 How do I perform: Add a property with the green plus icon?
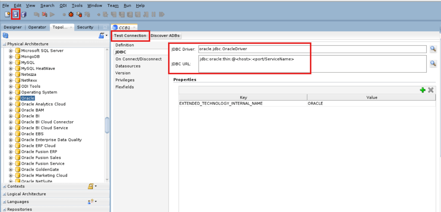tap(423, 90)
